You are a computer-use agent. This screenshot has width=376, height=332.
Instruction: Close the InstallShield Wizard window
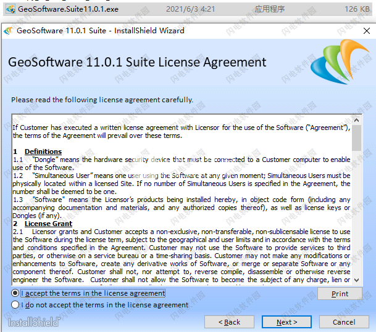(x=366, y=31)
